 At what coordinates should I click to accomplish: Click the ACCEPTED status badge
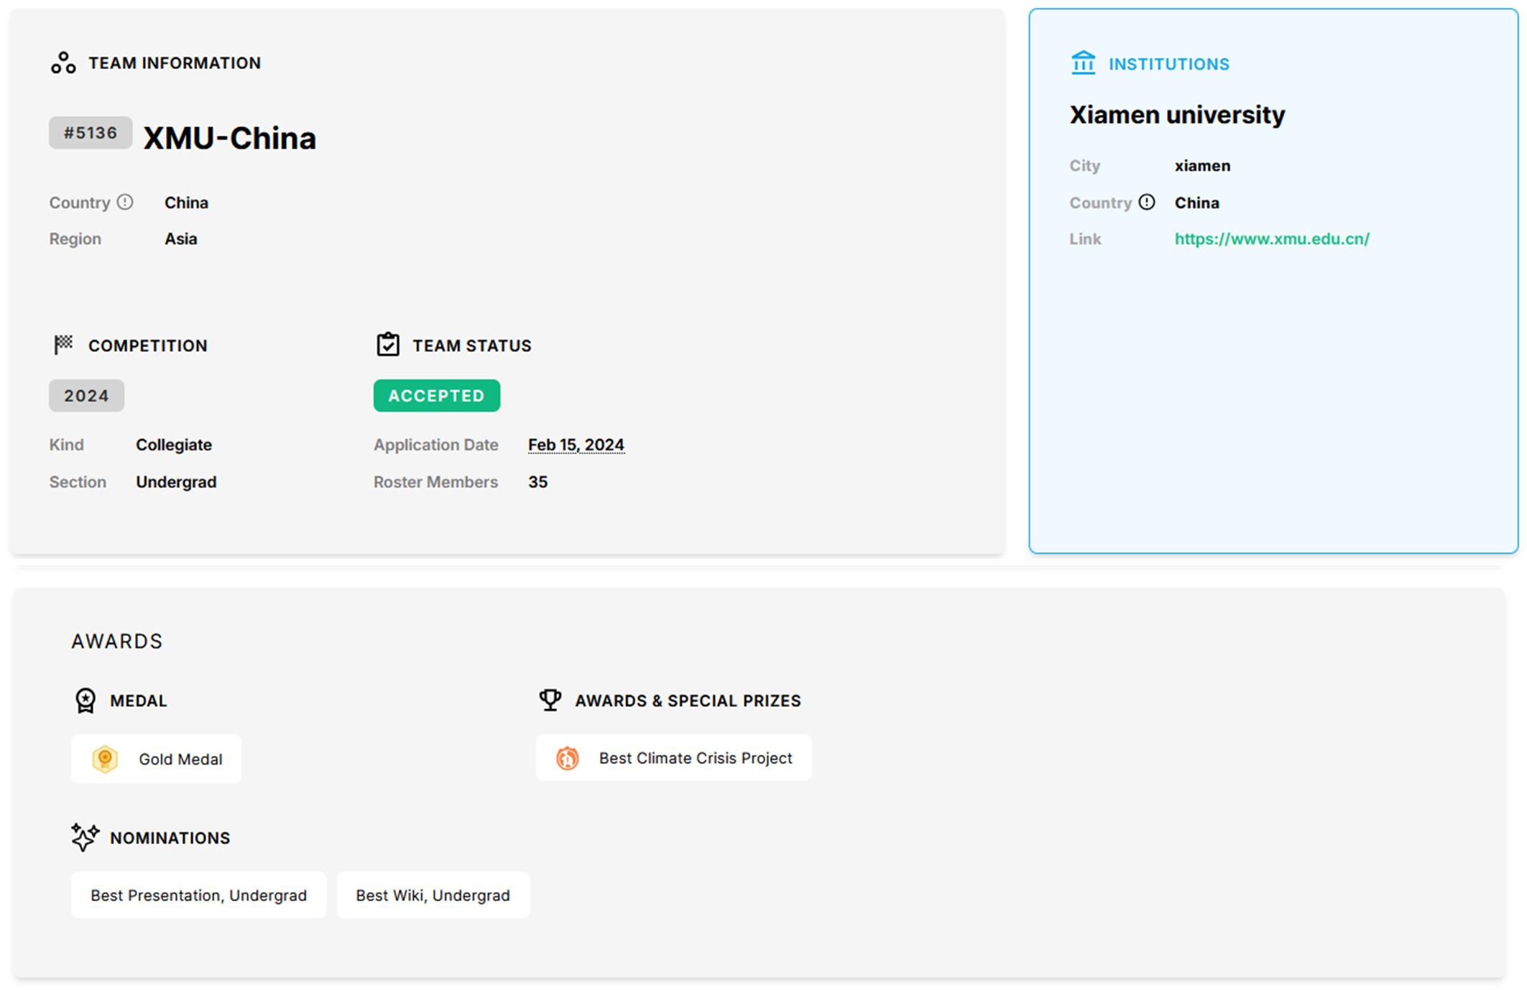tap(436, 396)
